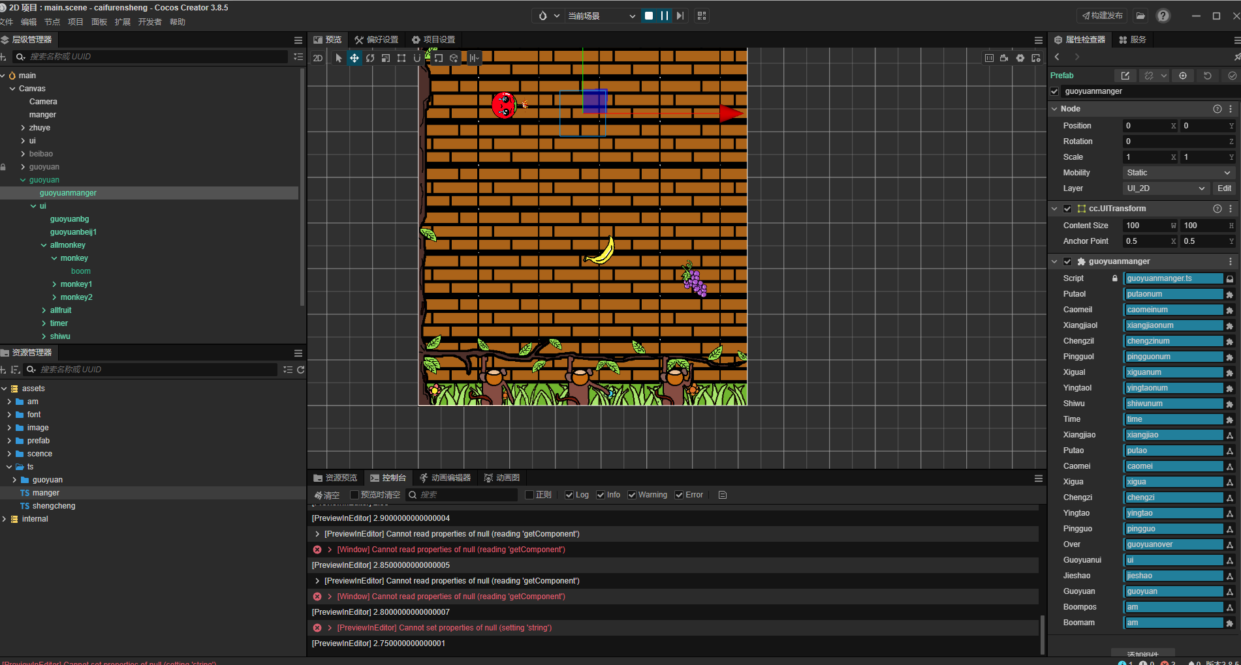The image size is (1241, 665).
Task: Open the console log file icon
Action: pyautogui.click(x=723, y=495)
